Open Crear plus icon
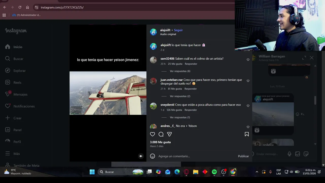The height and width of the screenshot is (183, 325). coord(8,118)
